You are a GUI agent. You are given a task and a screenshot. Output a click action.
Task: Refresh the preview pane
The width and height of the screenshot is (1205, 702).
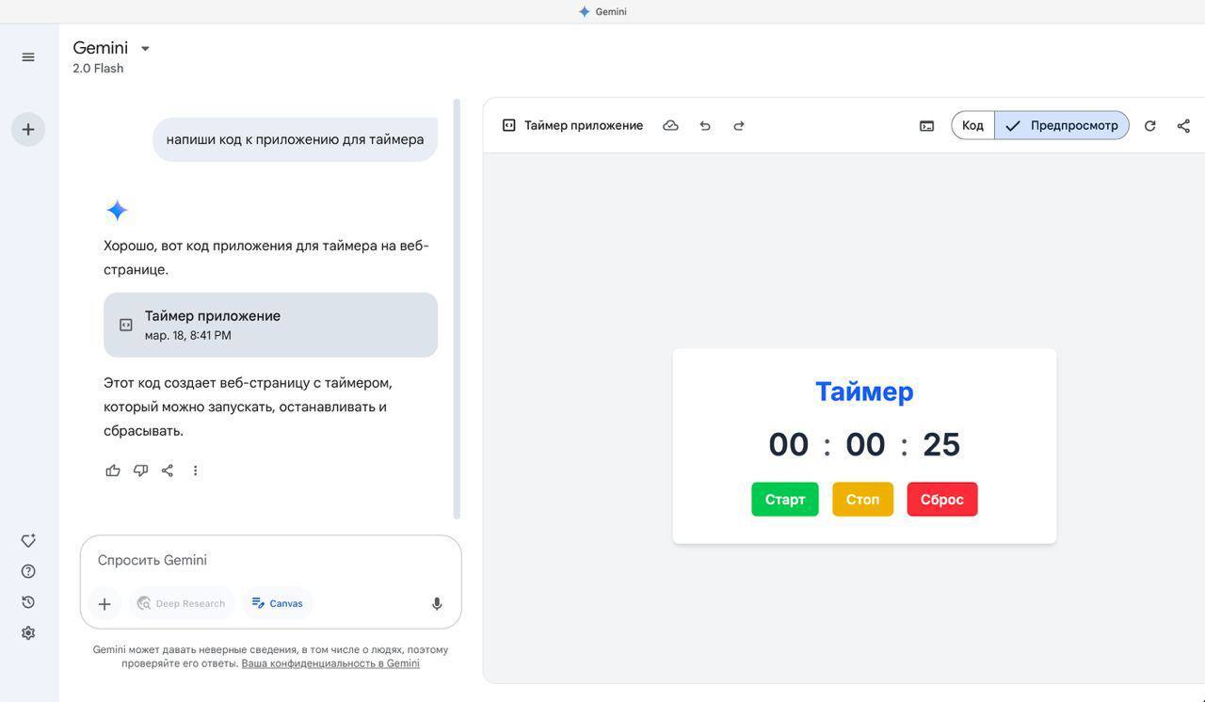pos(1149,125)
